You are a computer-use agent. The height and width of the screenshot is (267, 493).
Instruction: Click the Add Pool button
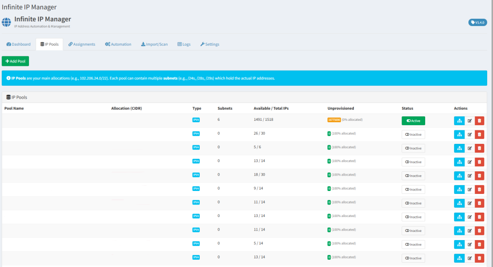tap(15, 62)
